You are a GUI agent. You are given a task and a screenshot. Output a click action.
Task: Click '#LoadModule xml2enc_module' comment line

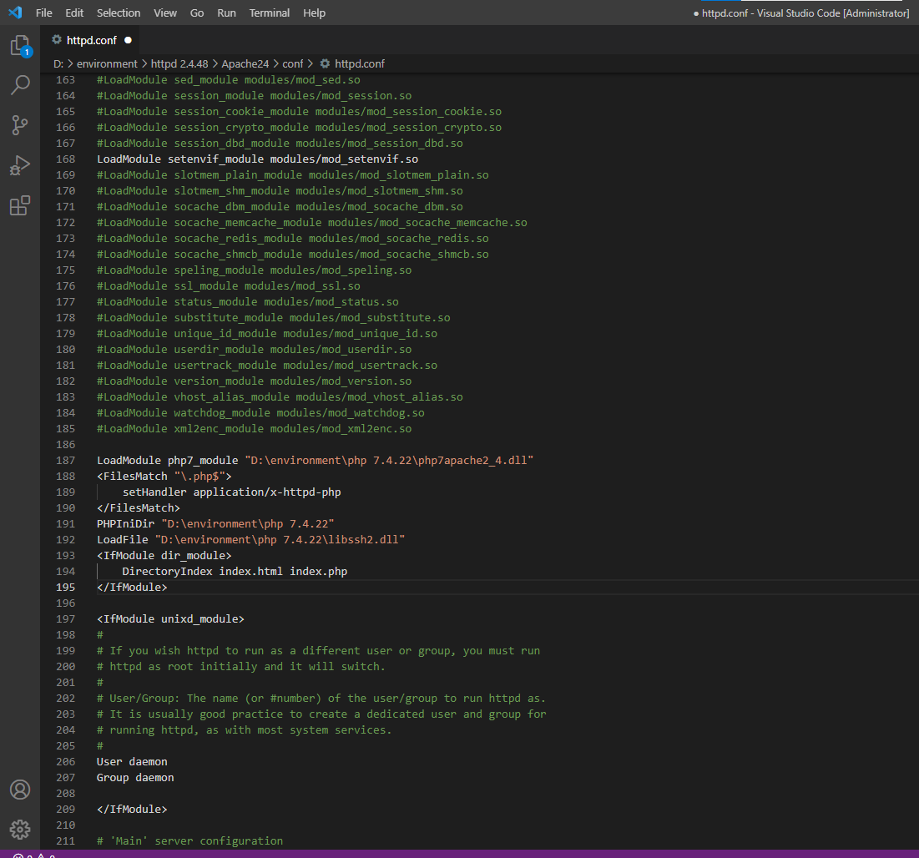pyautogui.click(x=255, y=429)
